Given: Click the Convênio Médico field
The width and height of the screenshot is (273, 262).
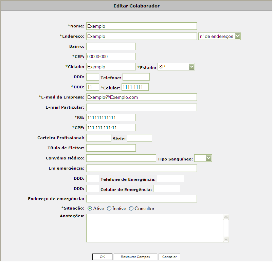Looking at the screenshot, I should 121,158.
